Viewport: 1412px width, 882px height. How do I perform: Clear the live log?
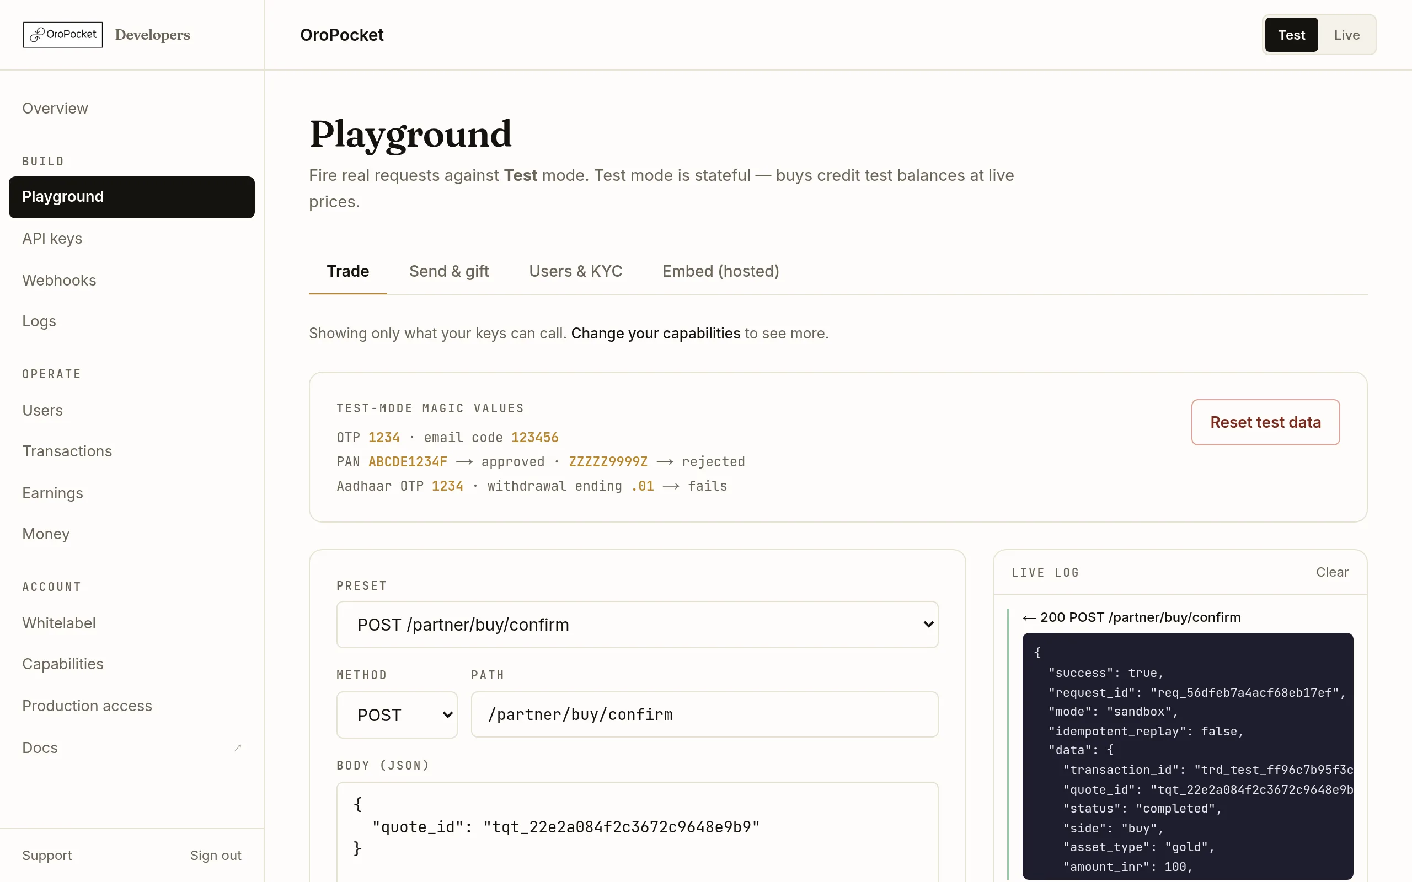click(1332, 572)
